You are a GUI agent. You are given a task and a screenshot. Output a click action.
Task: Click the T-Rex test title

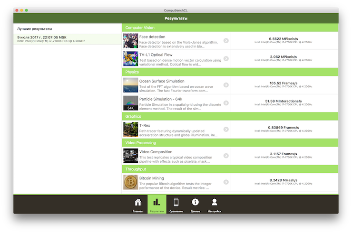[x=145, y=125]
